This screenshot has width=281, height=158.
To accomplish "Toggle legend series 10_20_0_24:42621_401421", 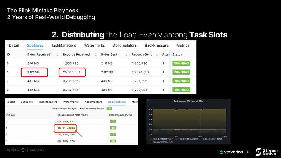I will pyautogui.click(x=211, y=139).
